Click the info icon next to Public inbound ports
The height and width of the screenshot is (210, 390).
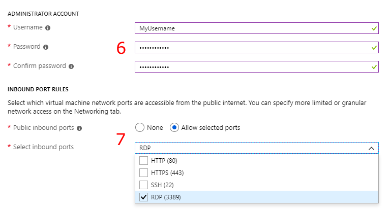click(79, 128)
